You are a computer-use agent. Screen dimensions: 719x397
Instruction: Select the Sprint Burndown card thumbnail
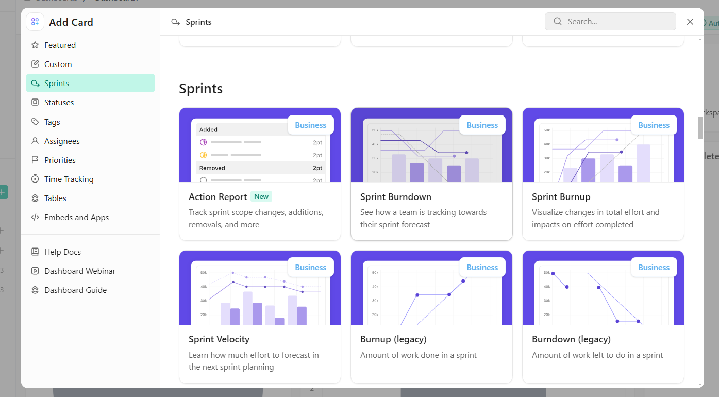431,145
